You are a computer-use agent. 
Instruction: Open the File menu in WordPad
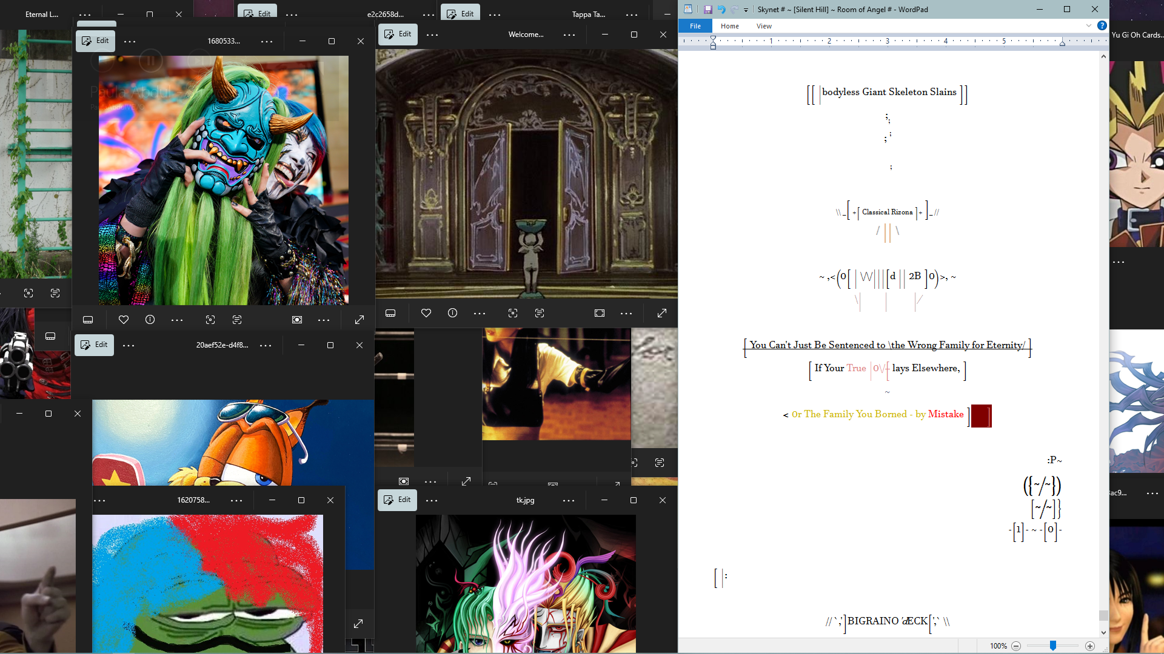pyautogui.click(x=695, y=26)
